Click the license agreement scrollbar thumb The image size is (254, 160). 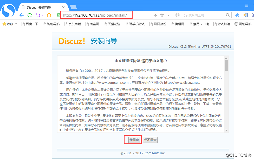click(x=226, y=65)
